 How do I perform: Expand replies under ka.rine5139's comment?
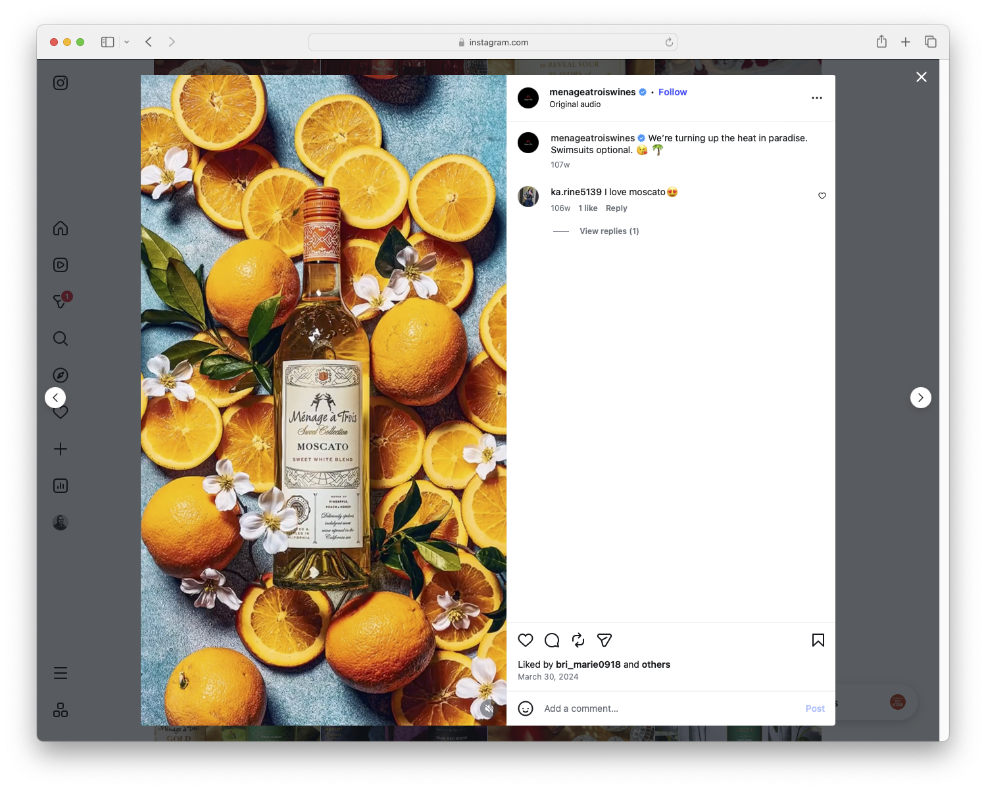608,231
